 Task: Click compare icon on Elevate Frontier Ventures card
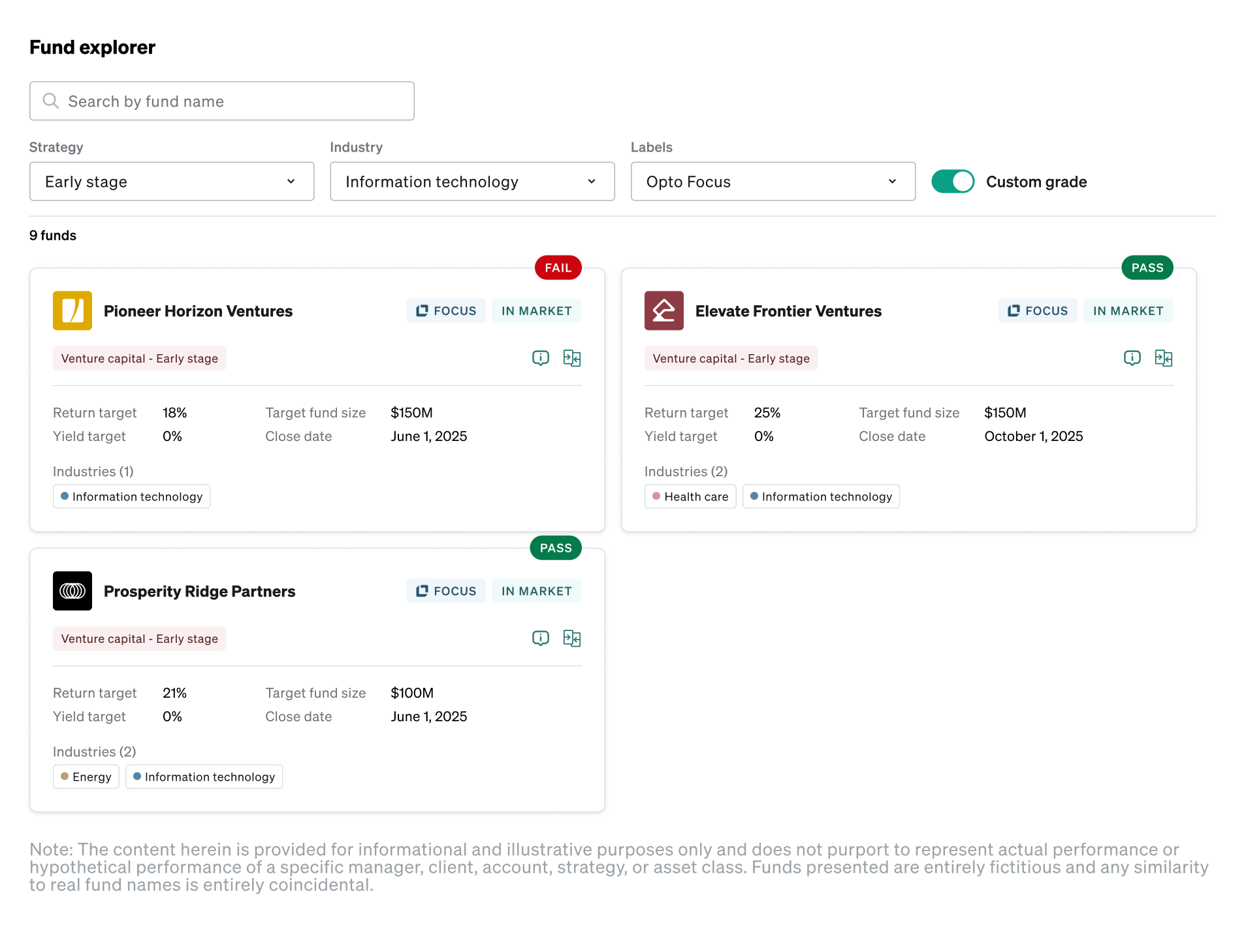click(x=1163, y=358)
